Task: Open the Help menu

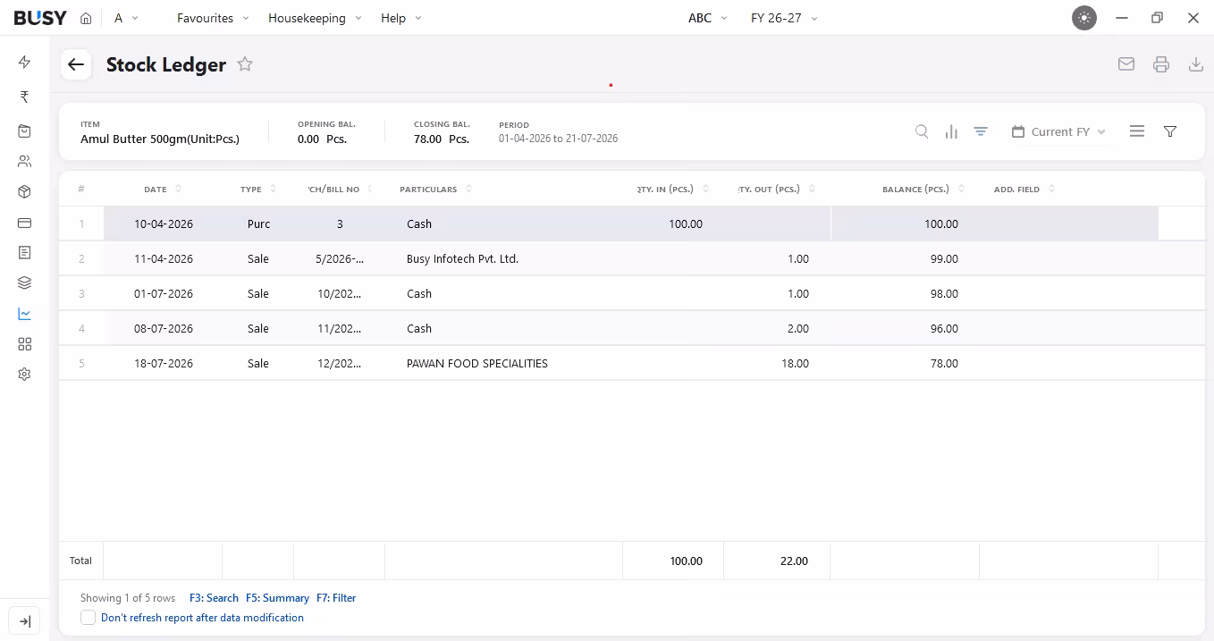Action: click(x=401, y=18)
